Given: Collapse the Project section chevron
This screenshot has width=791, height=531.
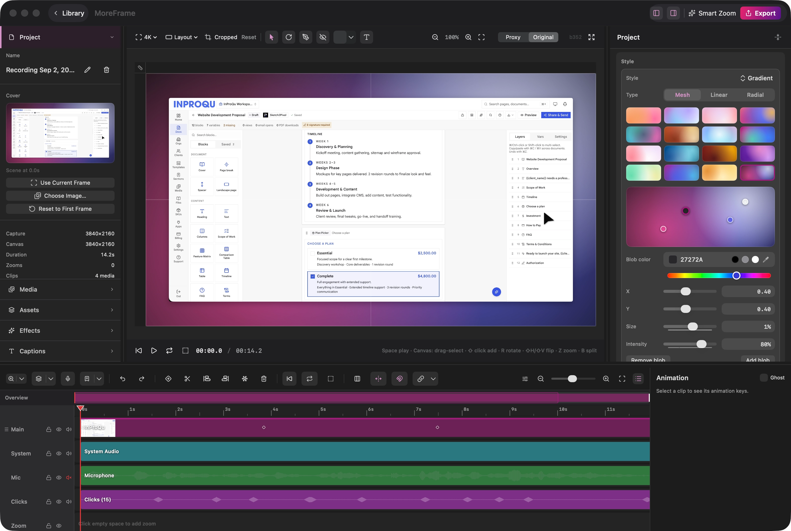Looking at the screenshot, I should coord(112,37).
